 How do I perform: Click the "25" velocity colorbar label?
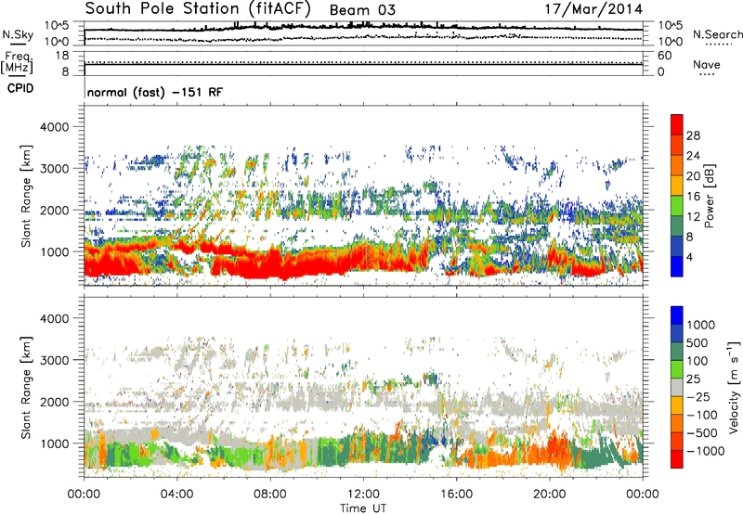693,379
